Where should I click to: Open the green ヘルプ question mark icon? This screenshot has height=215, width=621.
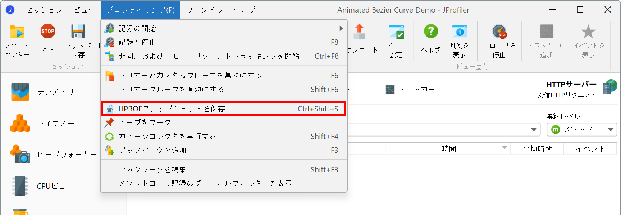[x=431, y=32]
